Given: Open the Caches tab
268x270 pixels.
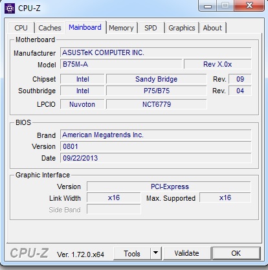Looking at the screenshot, I should pyautogui.click(x=50, y=28).
